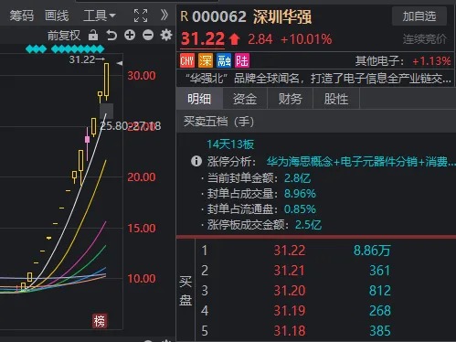Click the CNY currency badge

coord(187,60)
